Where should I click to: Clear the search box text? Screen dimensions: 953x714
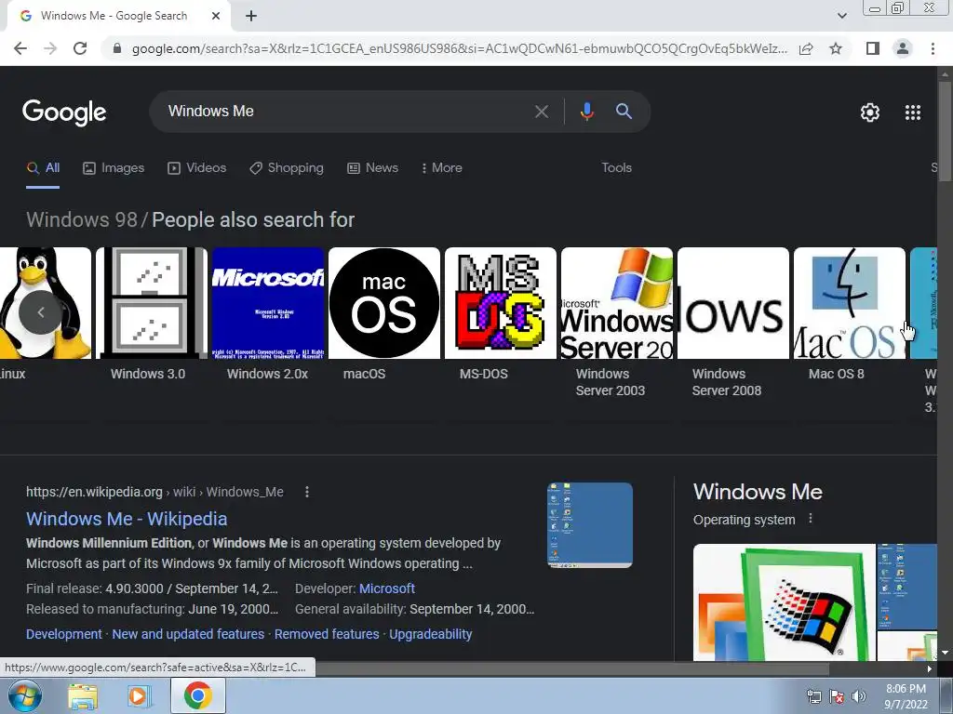[541, 112]
